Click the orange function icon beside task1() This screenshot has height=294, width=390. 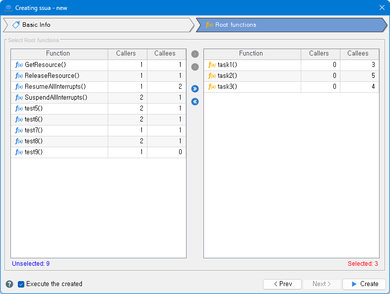point(212,65)
